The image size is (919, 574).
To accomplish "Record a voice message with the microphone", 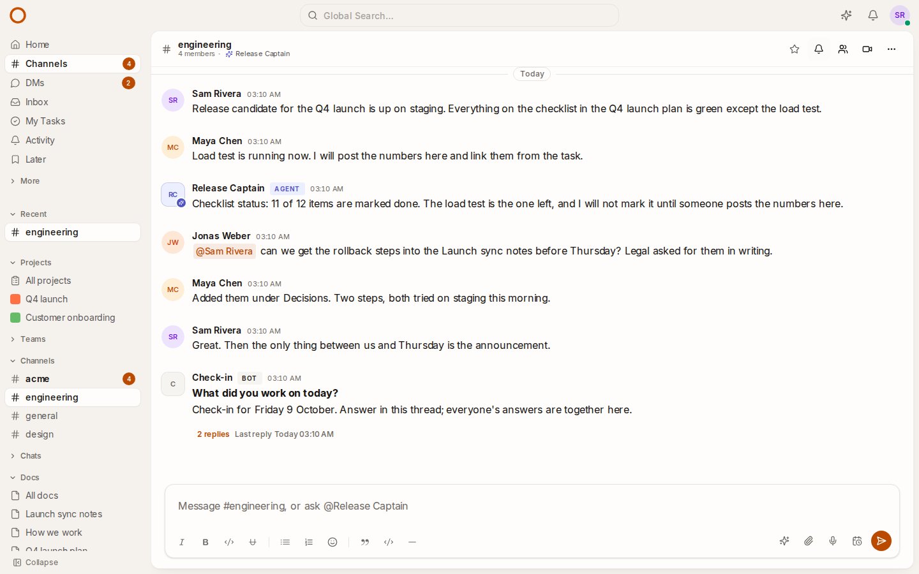I will pos(833,541).
